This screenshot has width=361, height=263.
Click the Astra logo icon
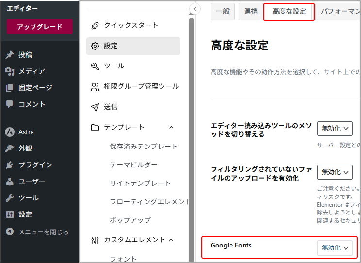(9, 132)
